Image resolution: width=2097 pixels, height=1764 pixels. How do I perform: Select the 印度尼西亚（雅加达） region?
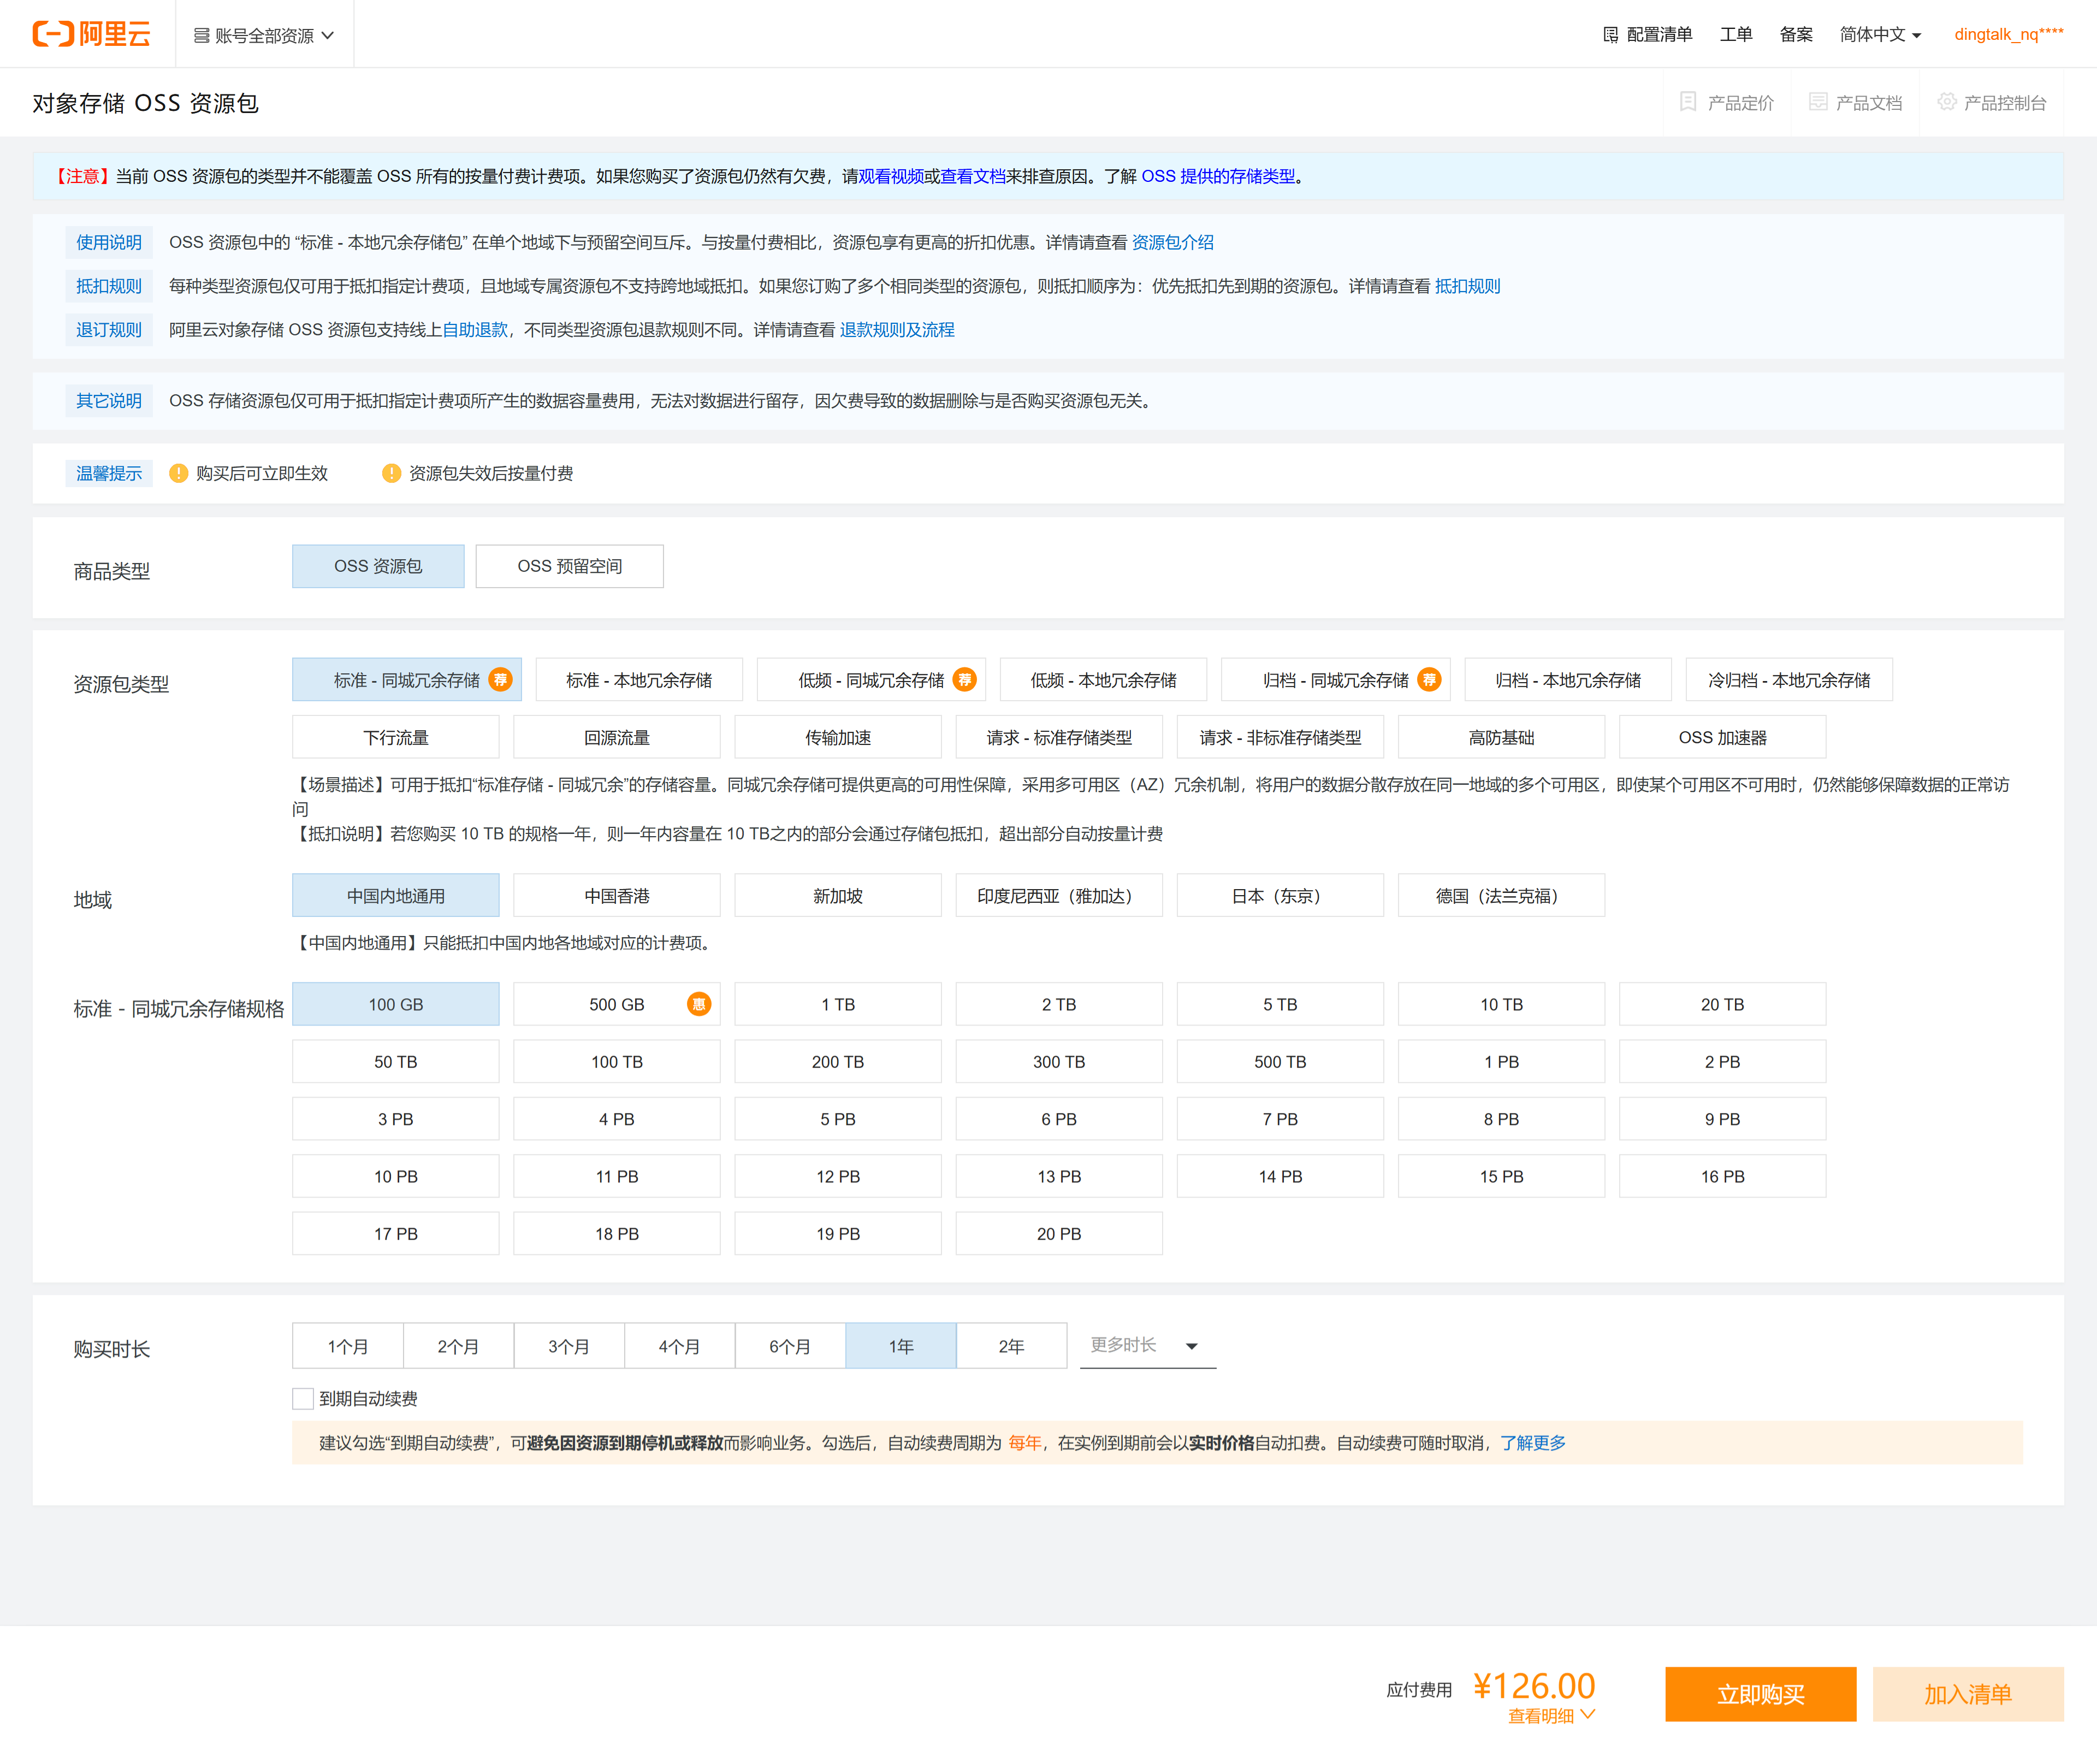pos(1059,896)
